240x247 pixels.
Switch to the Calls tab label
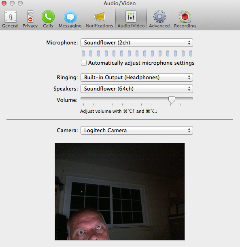[x=48, y=26]
